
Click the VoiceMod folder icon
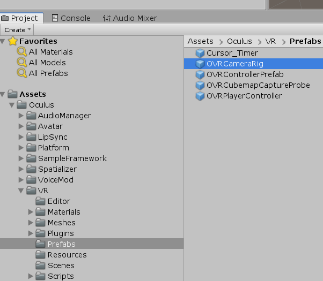click(31, 180)
